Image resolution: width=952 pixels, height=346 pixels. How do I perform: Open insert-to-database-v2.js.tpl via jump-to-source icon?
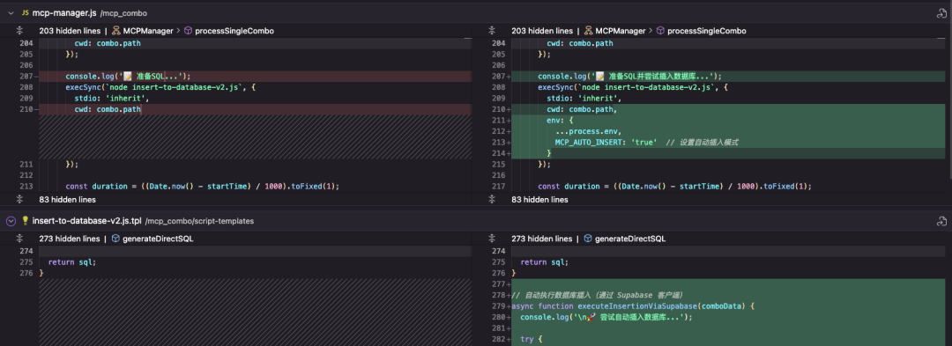pyautogui.click(x=940, y=221)
